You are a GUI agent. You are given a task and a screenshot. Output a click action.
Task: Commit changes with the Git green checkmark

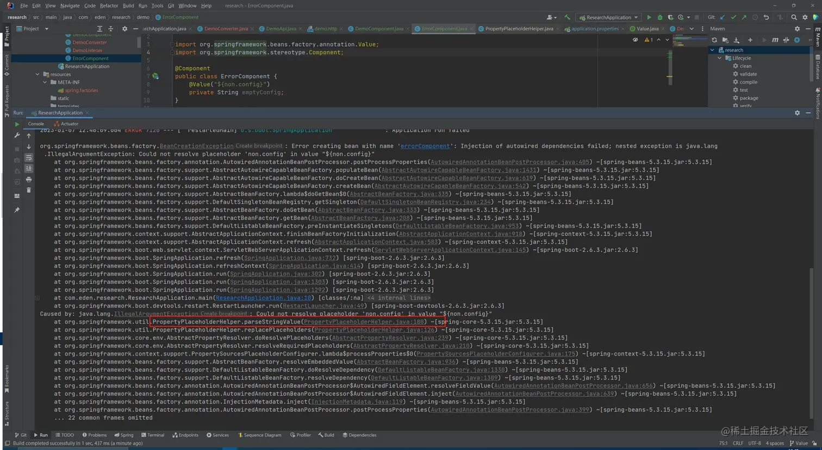(x=733, y=17)
